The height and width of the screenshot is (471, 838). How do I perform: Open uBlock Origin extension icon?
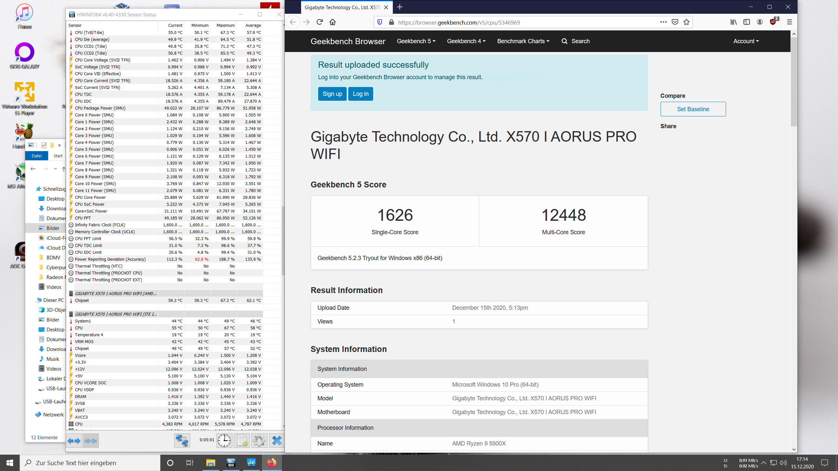point(773,22)
